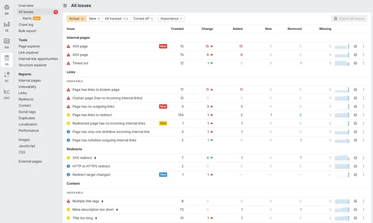Open more options for Orphan page row

pos(364,98)
